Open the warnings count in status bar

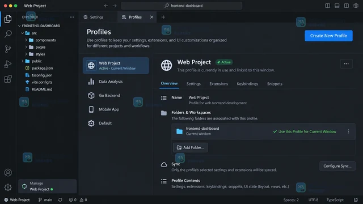coord(83,200)
